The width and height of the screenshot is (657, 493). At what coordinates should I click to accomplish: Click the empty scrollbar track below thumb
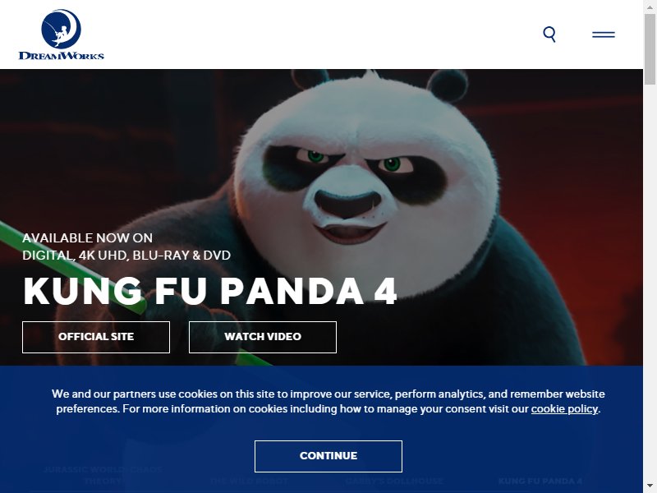pyautogui.click(x=650, y=285)
